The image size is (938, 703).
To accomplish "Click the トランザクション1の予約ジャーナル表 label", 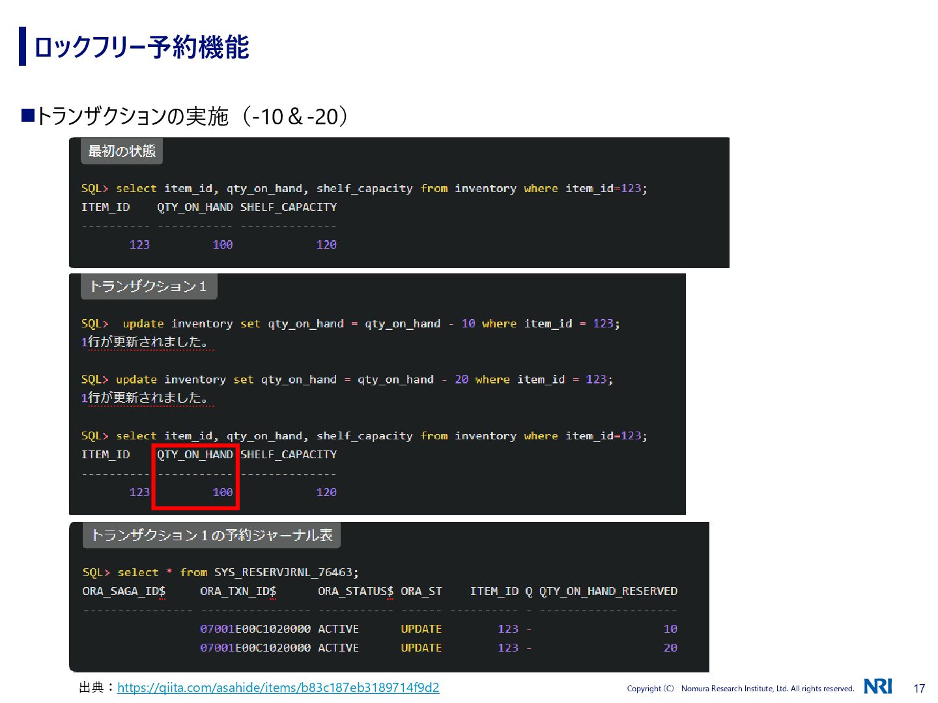I will 212,535.
